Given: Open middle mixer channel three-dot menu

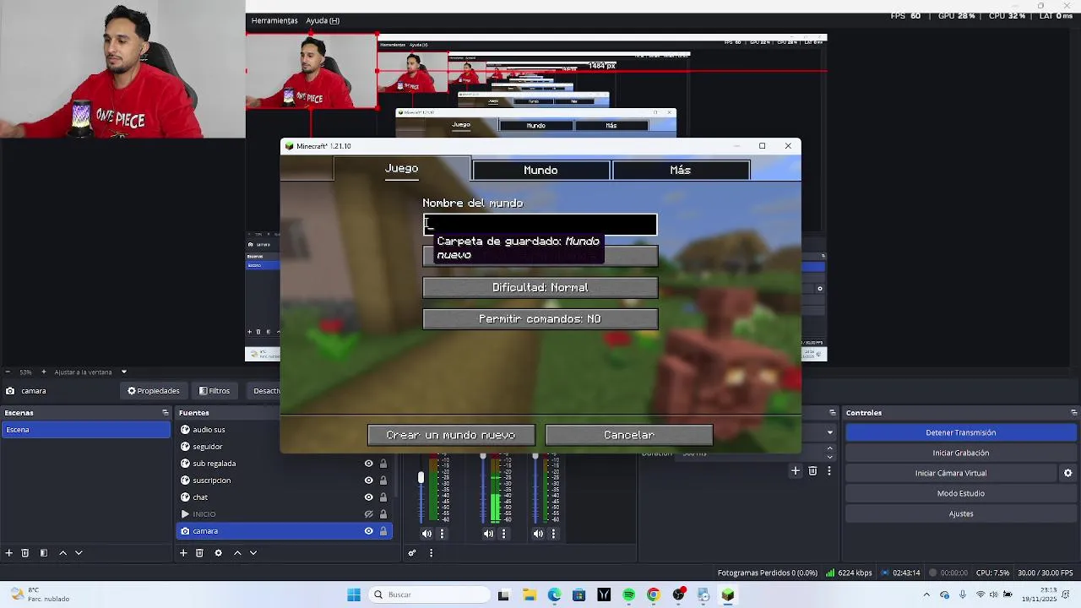Looking at the screenshot, I should [503, 534].
